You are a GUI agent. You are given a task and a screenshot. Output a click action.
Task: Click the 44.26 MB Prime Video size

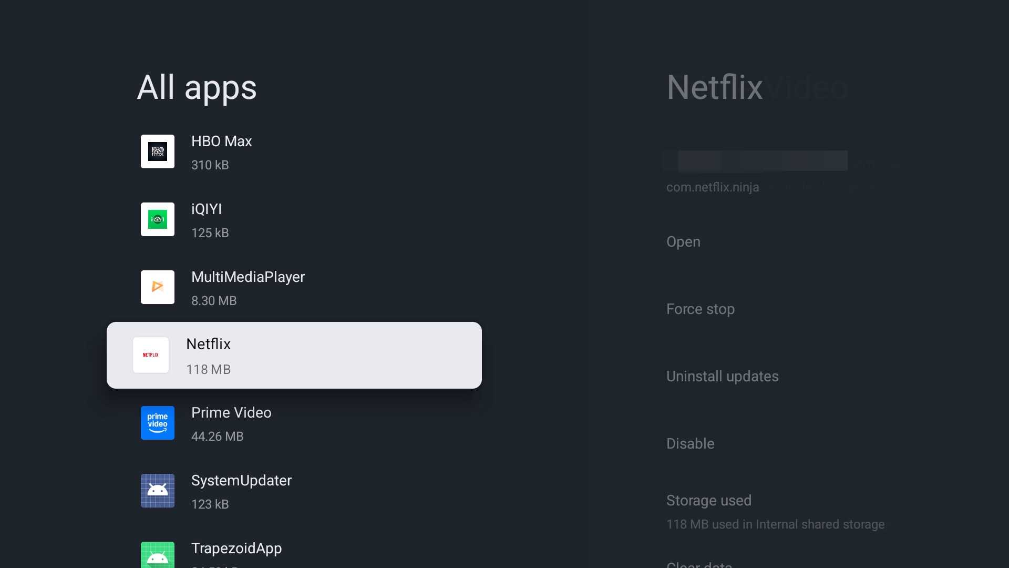tap(218, 437)
